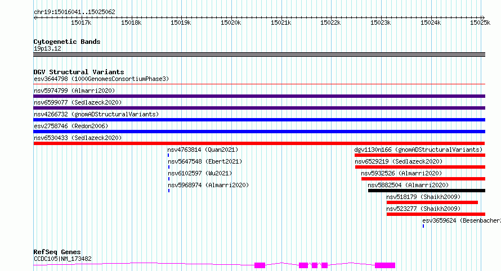The width and height of the screenshot is (501, 271).
Task: Click the nsv5647548 Ebert2021 label
Action: coord(205,161)
